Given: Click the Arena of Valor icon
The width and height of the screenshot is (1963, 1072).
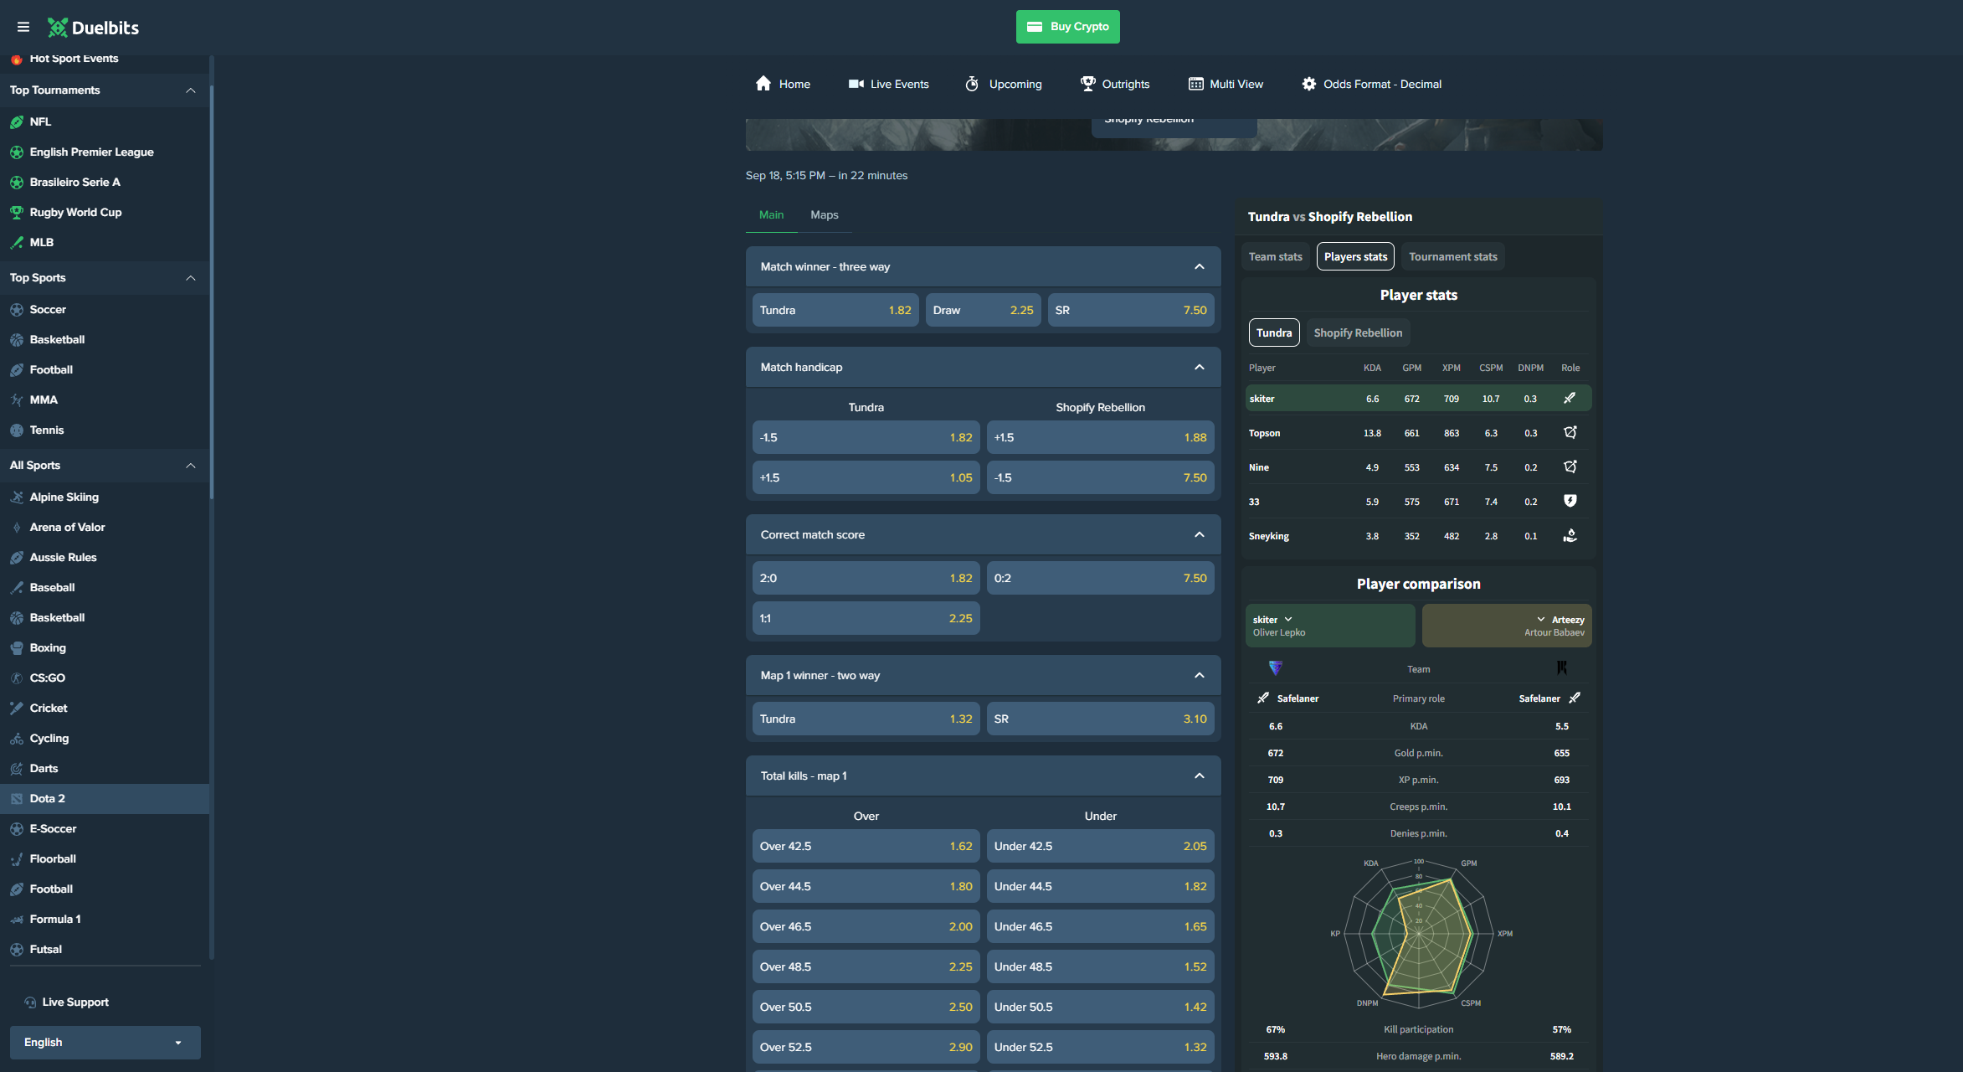Looking at the screenshot, I should 17,528.
